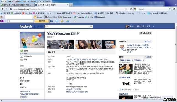This screenshot has height=102, width=177.
Task: Click the create page button at top right
Action: click(x=146, y=33)
